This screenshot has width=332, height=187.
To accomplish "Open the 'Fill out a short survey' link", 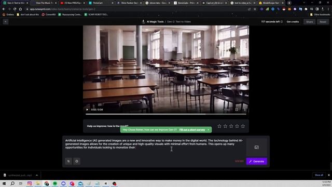I will point(192,130).
